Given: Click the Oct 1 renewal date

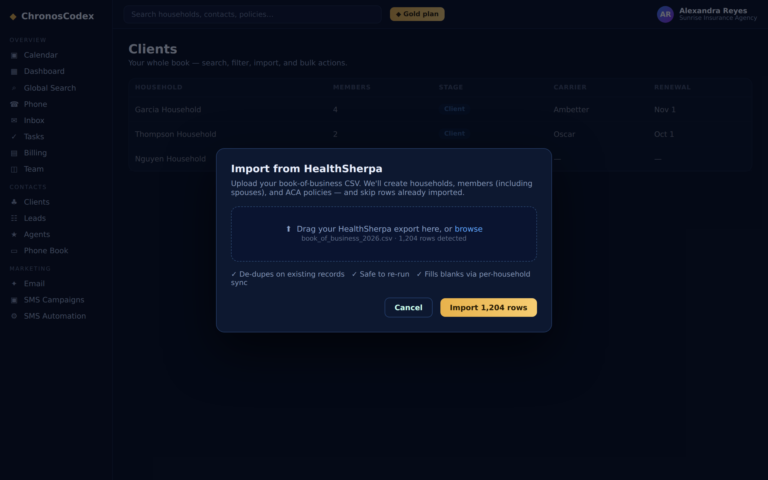Looking at the screenshot, I should point(664,134).
